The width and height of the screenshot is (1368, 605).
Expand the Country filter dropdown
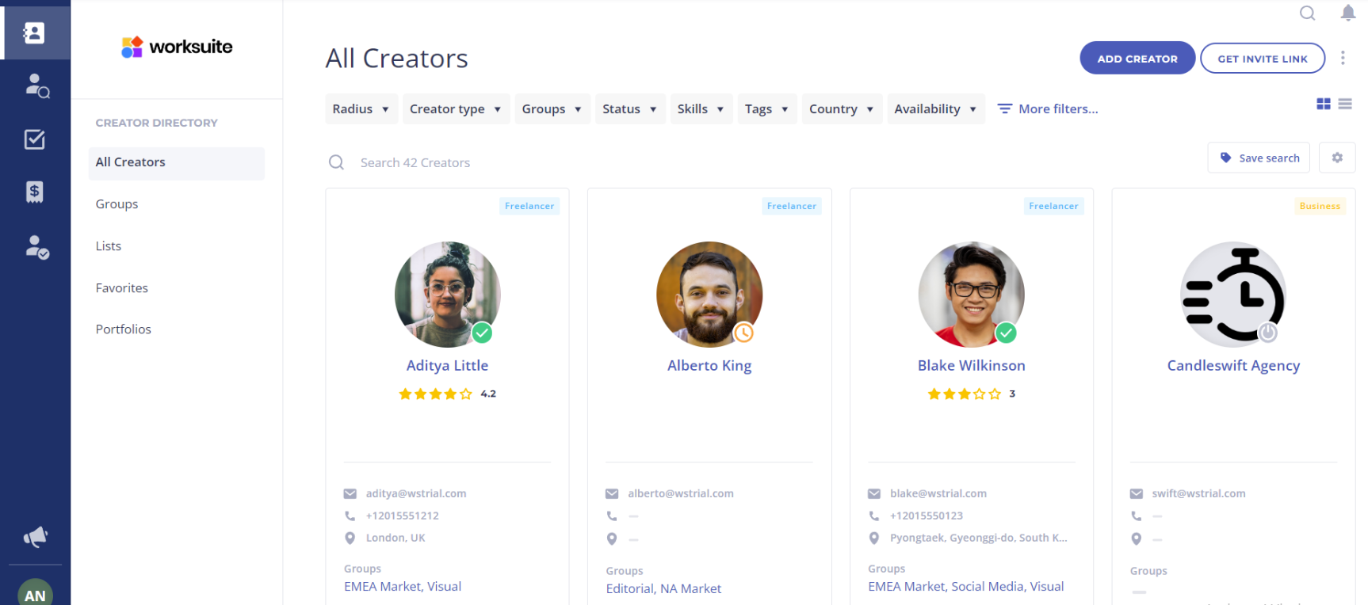coord(841,108)
